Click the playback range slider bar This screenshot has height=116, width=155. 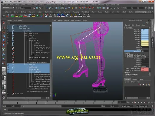[41, 106]
